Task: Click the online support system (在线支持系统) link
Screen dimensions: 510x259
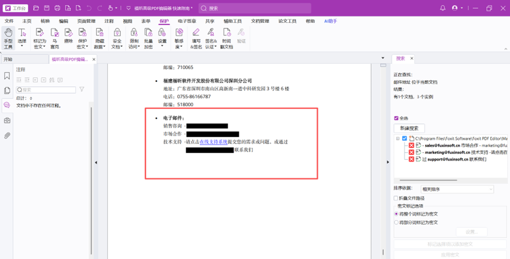Action: point(213,142)
